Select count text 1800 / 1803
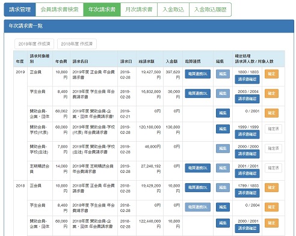 pyautogui.click(x=248, y=72)
